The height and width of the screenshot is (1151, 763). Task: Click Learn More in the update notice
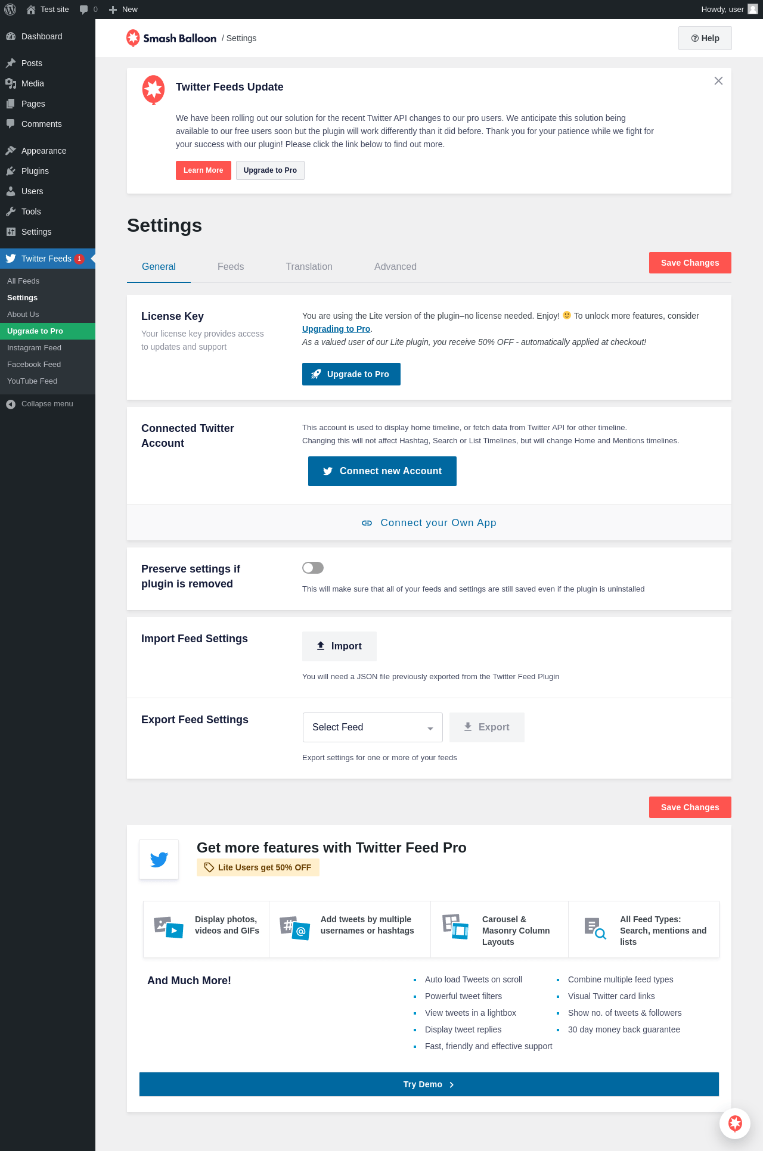click(203, 170)
